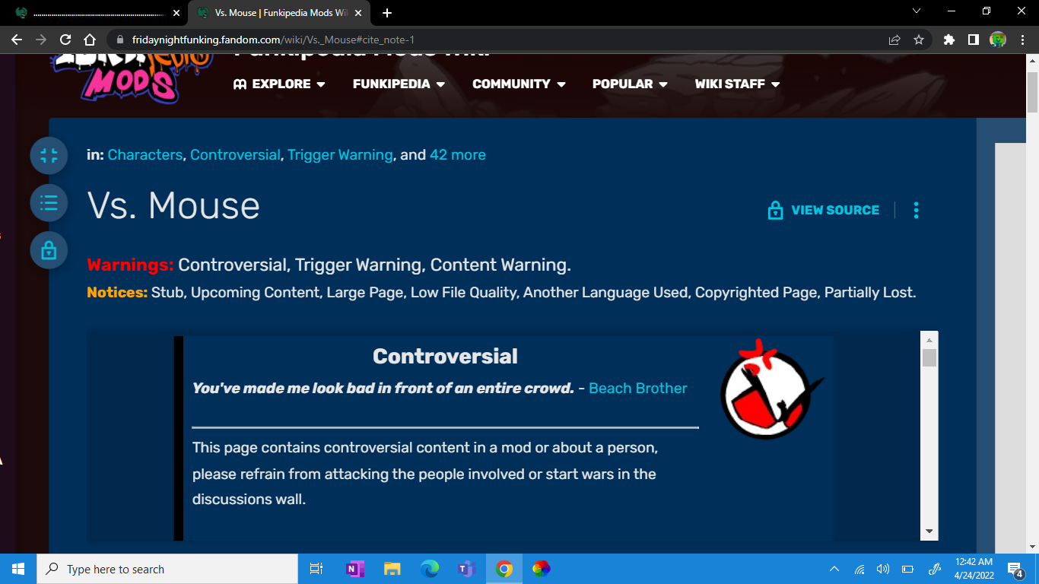Click the Chrome icon on the taskbar
1039x584 pixels.
pyautogui.click(x=504, y=569)
